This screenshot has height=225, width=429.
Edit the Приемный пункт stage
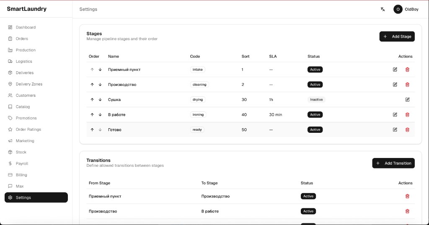tap(395, 70)
